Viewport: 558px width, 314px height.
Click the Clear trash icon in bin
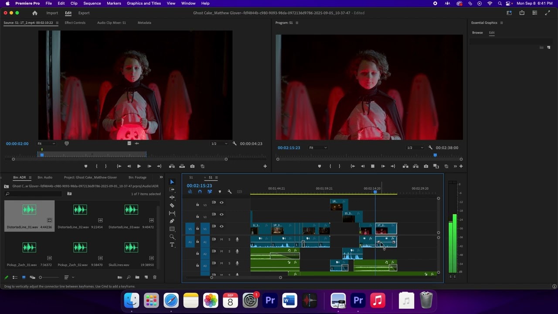tap(155, 277)
